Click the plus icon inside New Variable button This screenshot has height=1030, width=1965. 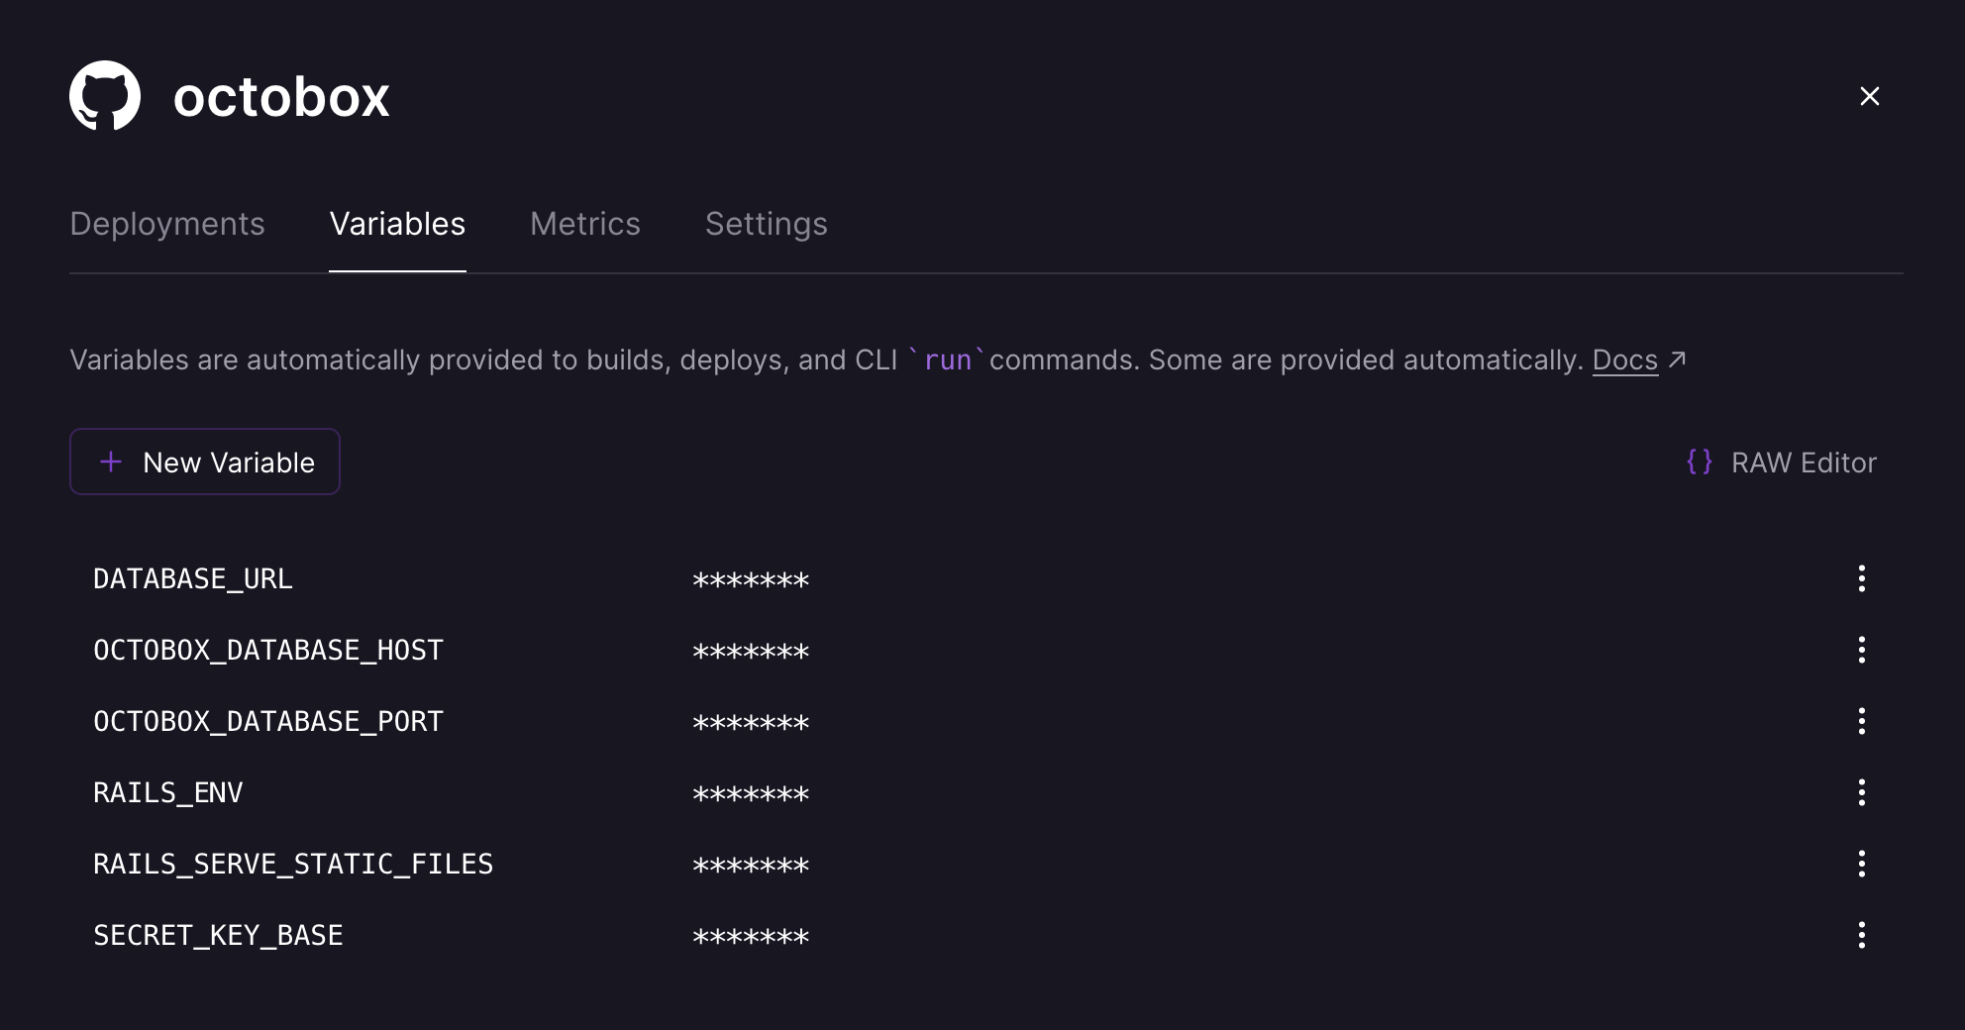click(109, 462)
